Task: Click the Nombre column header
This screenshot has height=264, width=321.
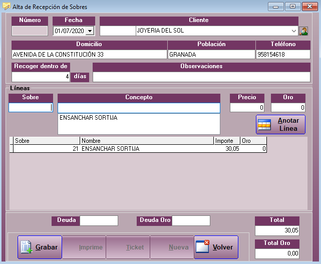Action: point(147,141)
